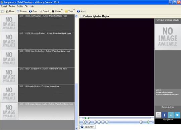The image size is (181, 130).
Task: Click the History toolbar button
Action: click(x=56, y=11)
